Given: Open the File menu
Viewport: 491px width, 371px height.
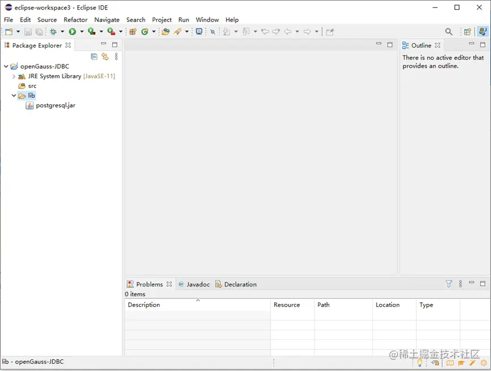Looking at the screenshot, I should (9, 20).
